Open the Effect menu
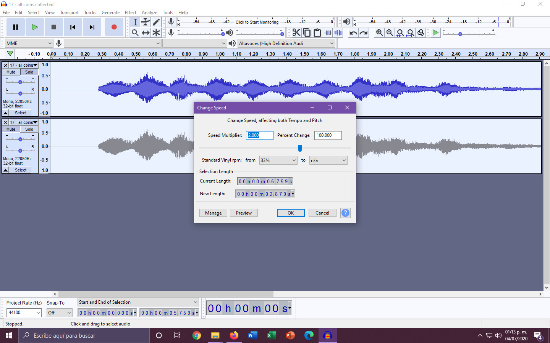This screenshot has height=343, width=550. (130, 12)
